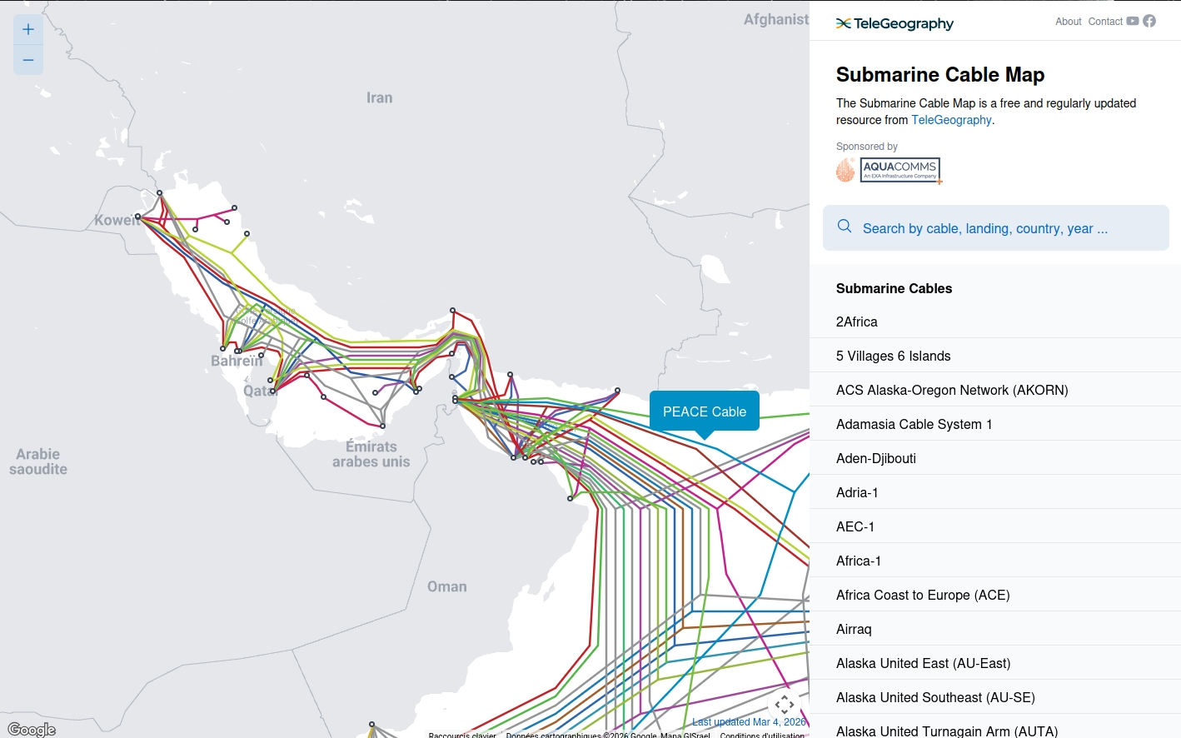Open ACS Alaska-Oregon Network (AKORN) entry
1181x738 pixels.
click(x=995, y=390)
